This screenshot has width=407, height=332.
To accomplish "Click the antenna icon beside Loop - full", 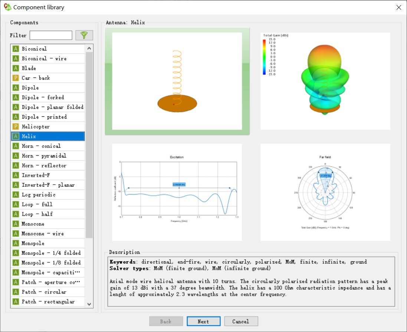I will [16, 204].
